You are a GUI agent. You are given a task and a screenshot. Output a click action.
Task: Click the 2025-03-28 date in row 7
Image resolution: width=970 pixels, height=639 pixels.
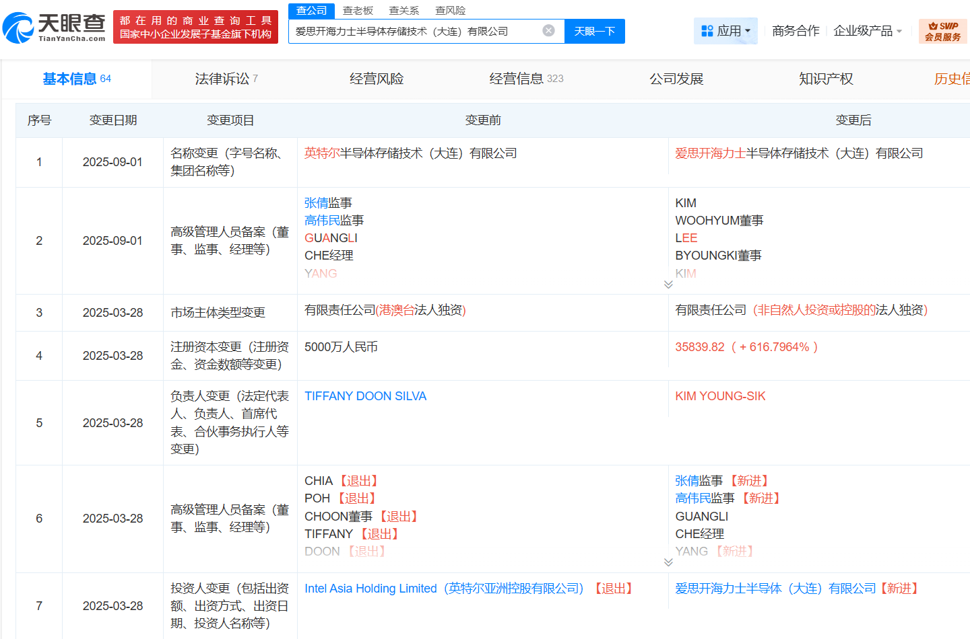click(x=112, y=606)
